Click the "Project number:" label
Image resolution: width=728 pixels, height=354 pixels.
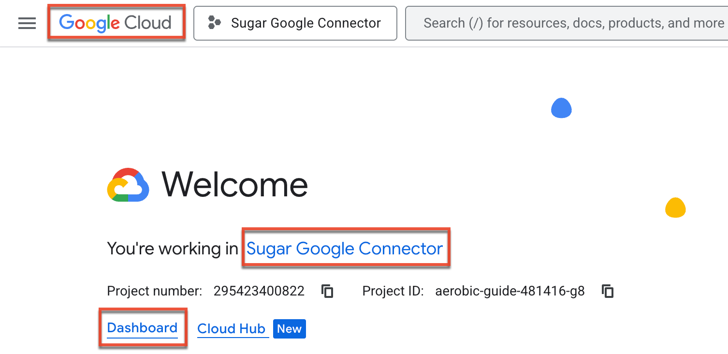[x=155, y=291]
